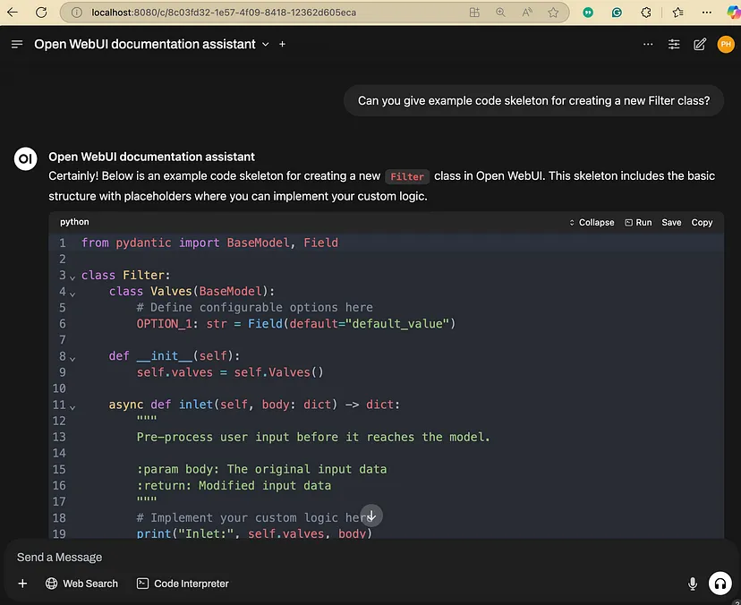The image size is (741, 605).
Task: Start voice input with microphone icon
Action: [x=693, y=584]
